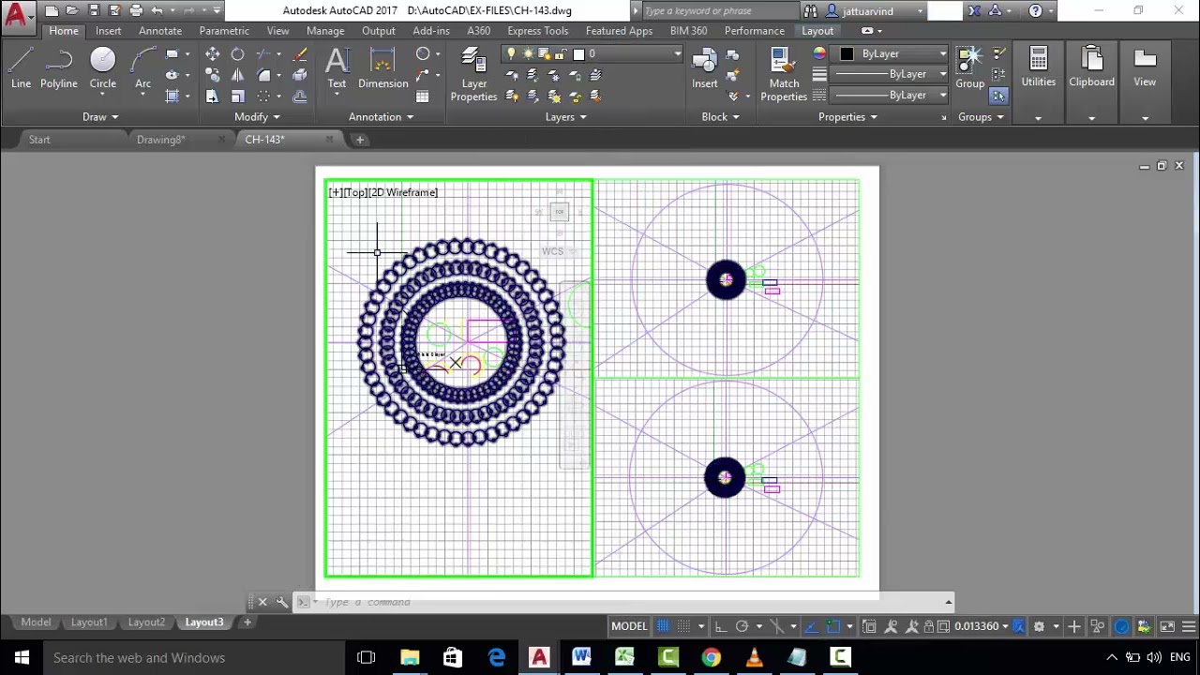Toggle ortho mode in status bar
Image resolution: width=1200 pixels, height=675 pixels.
click(720, 626)
